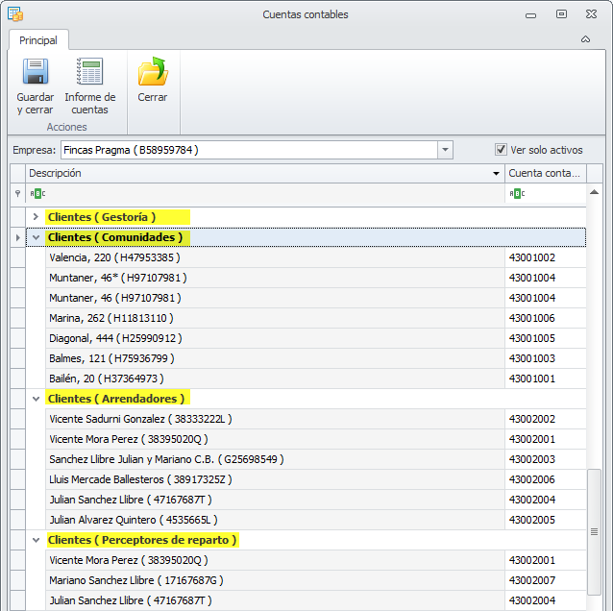Collapse Clientes ( Perceptores de reparto ) group
The width and height of the screenshot is (613, 611).
(x=37, y=540)
